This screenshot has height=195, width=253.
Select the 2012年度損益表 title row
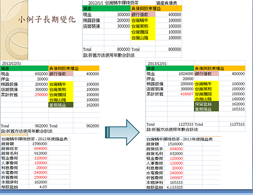[x=35, y=139]
